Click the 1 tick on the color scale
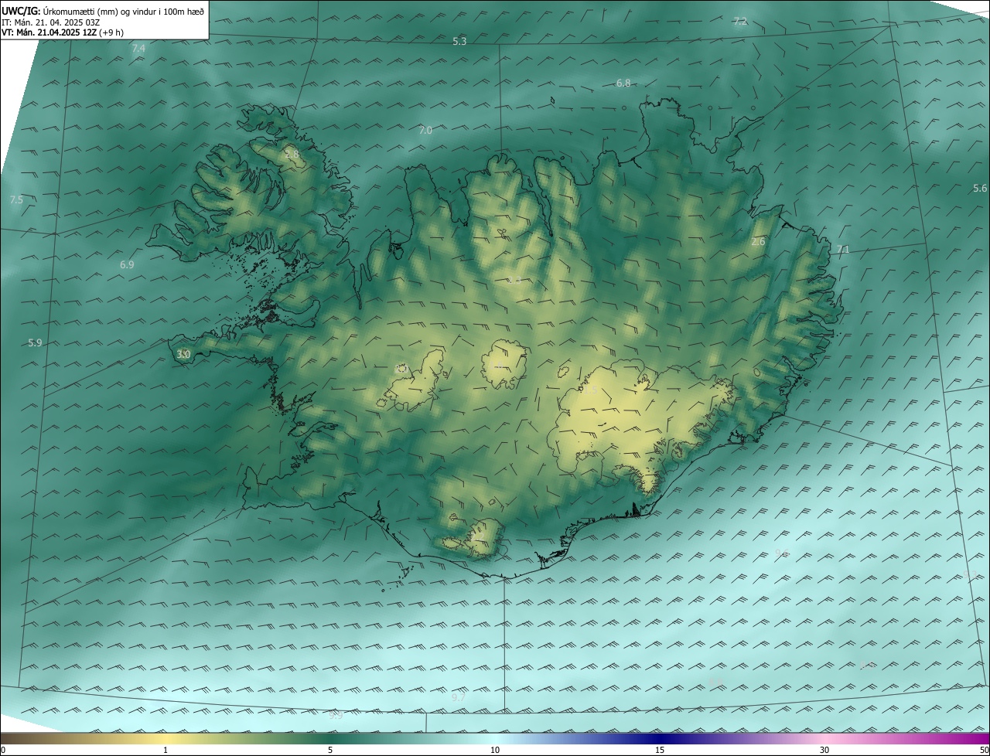This screenshot has height=756, width=990. [166, 751]
